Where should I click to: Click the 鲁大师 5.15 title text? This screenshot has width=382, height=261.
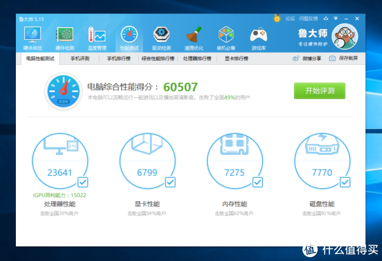tap(31, 19)
